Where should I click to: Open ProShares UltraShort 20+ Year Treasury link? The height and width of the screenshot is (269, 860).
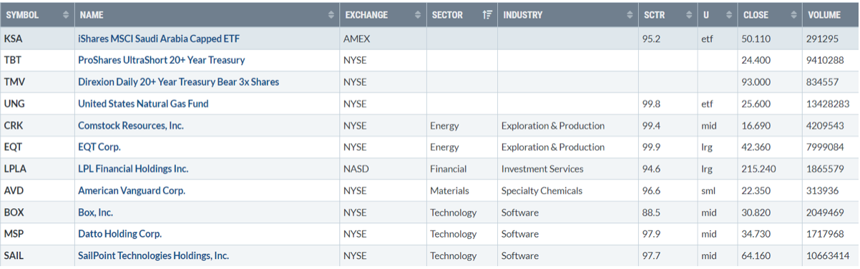(161, 60)
